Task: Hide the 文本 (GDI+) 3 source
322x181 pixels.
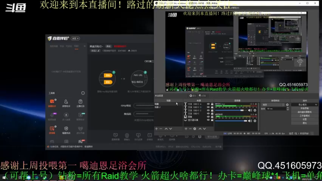Action: click(208, 107)
